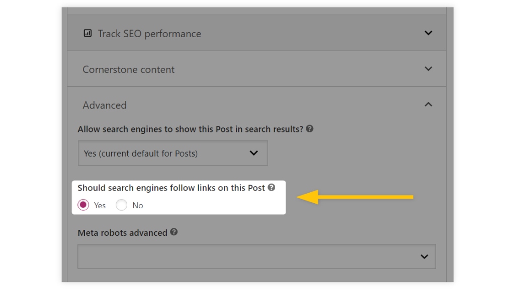
Task: Expand the Track SEO performance chevron
Action: click(x=428, y=33)
